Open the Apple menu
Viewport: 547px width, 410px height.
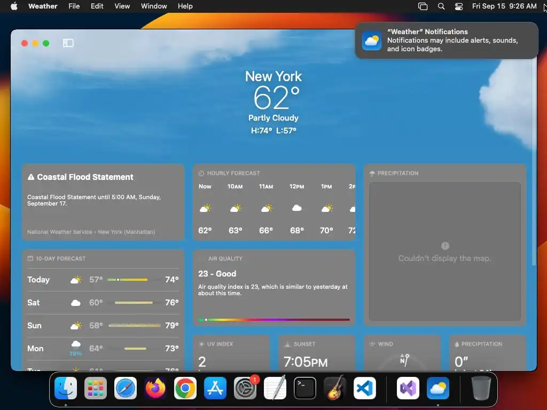pyautogui.click(x=14, y=6)
